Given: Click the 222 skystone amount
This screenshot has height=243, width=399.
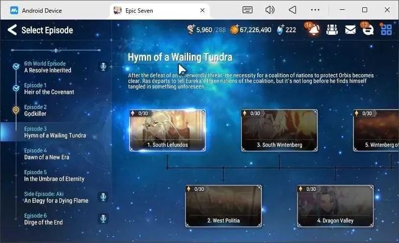Looking at the screenshot, I should tap(291, 30).
